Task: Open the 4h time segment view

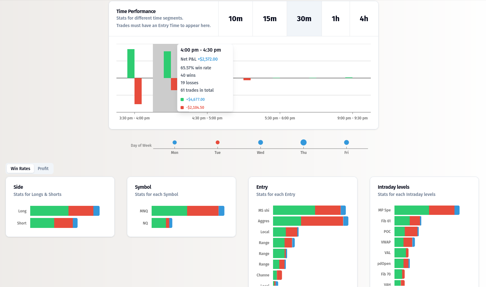Action: point(364,19)
